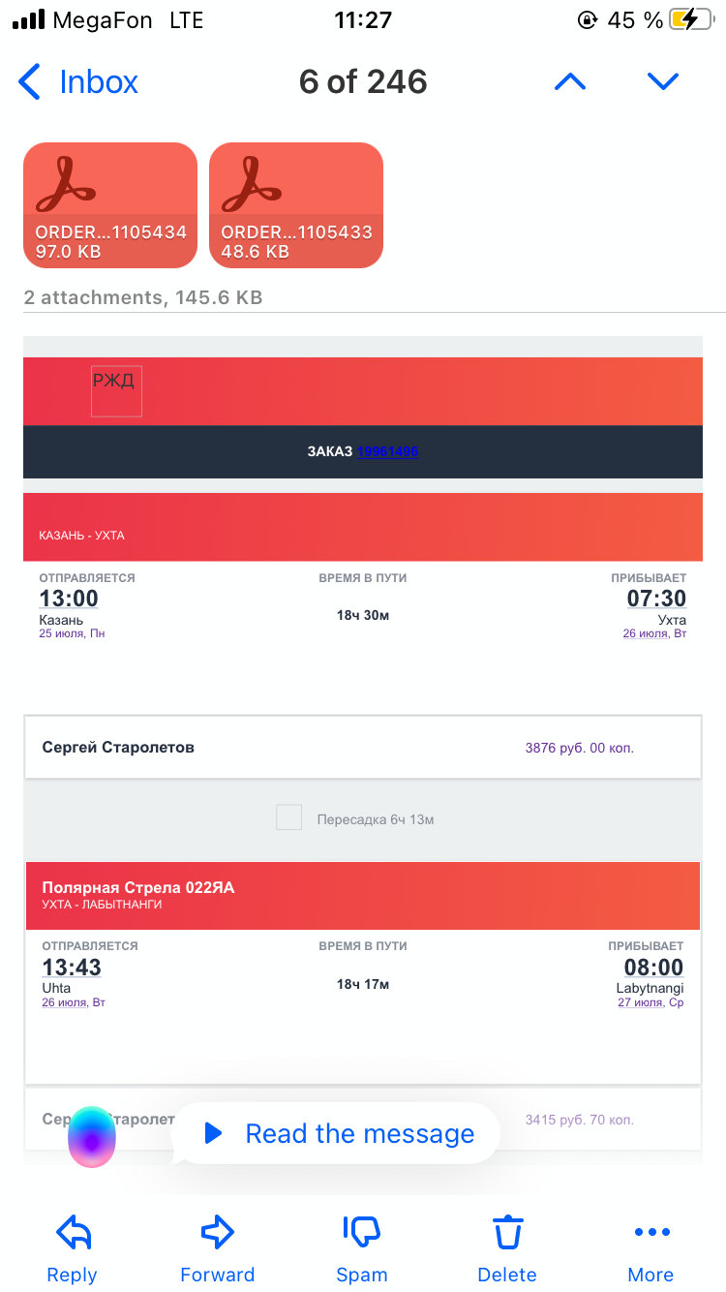Tap arrival date 26 июля, Вт under Ухта
The height and width of the screenshot is (1292, 726).
coord(654,633)
